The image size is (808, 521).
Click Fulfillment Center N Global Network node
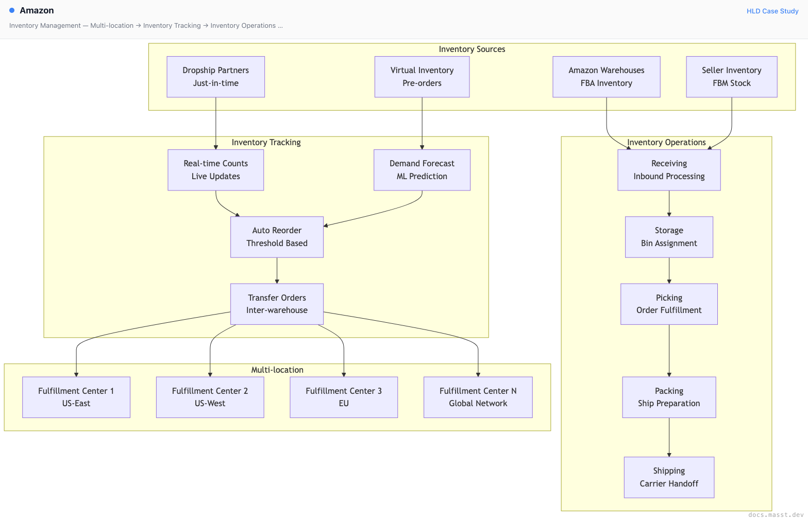pyautogui.click(x=478, y=397)
